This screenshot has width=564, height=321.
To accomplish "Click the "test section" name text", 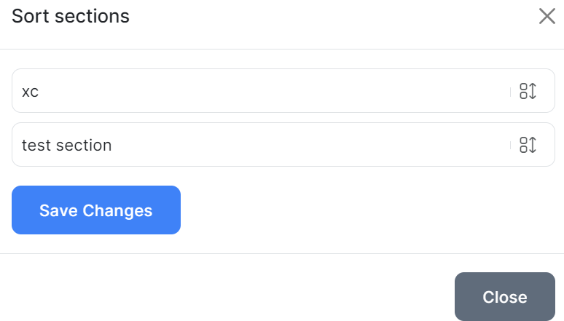I will (x=67, y=145).
